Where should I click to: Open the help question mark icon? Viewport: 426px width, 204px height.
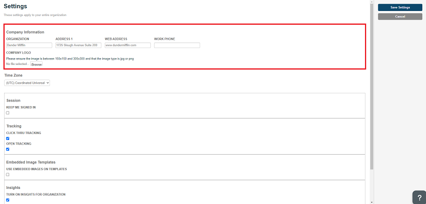click(420, 198)
